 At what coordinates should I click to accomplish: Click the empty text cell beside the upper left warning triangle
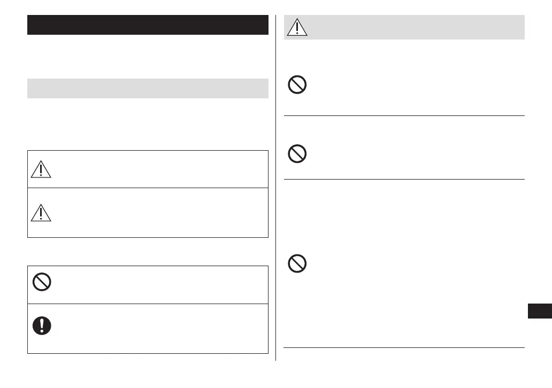[159, 169]
